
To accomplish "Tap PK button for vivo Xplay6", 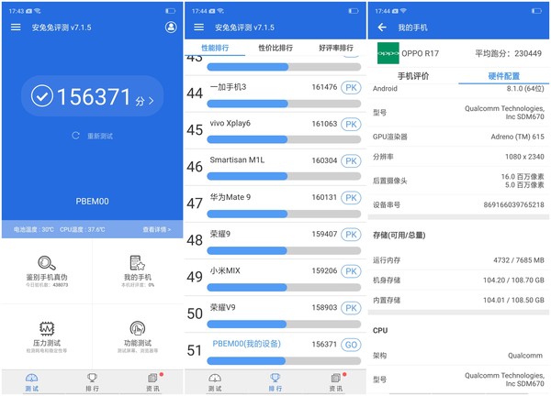I will [x=351, y=124].
